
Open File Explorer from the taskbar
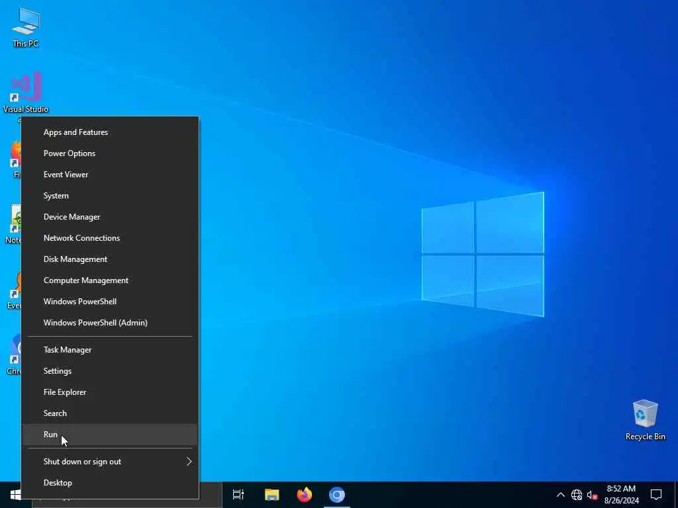tap(272, 495)
